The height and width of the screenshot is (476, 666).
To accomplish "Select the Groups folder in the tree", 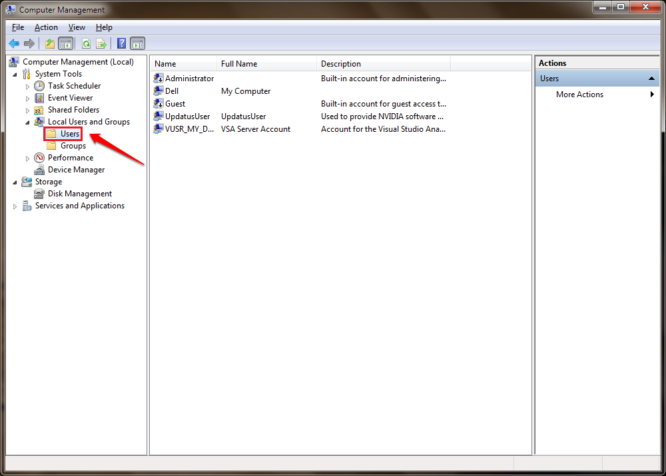I will pyautogui.click(x=73, y=146).
